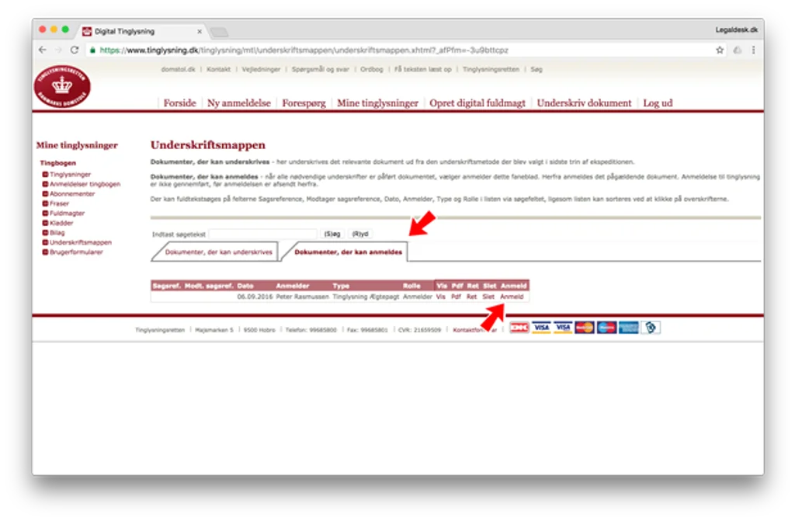Click the Tinglysningsretten crown logo
The image size is (795, 521).
point(62,85)
